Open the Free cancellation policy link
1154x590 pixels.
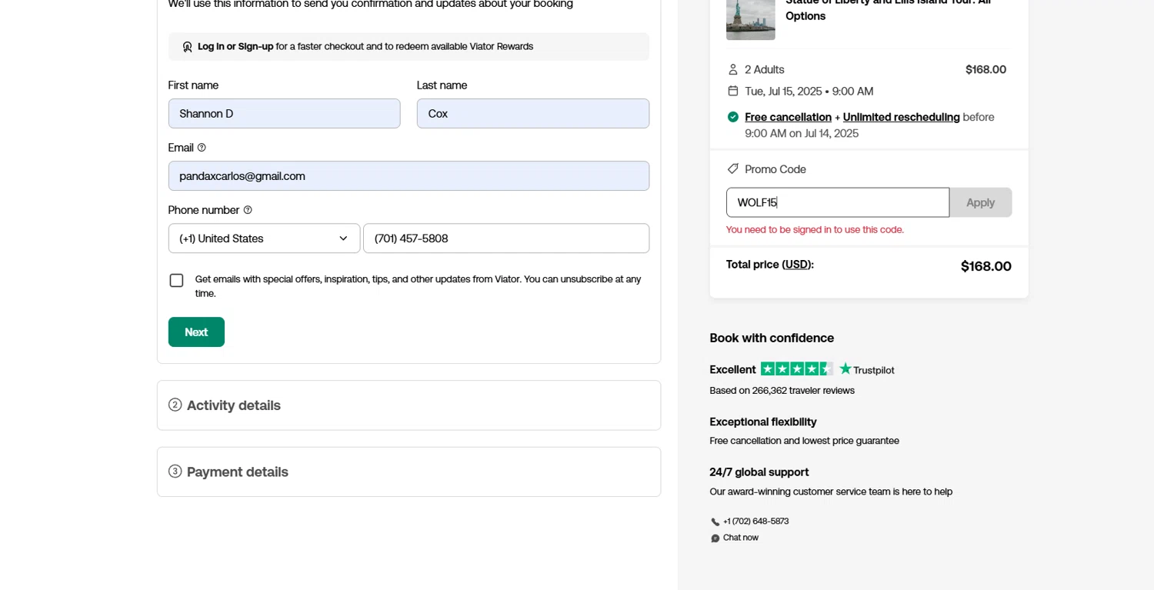pos(788,117)
